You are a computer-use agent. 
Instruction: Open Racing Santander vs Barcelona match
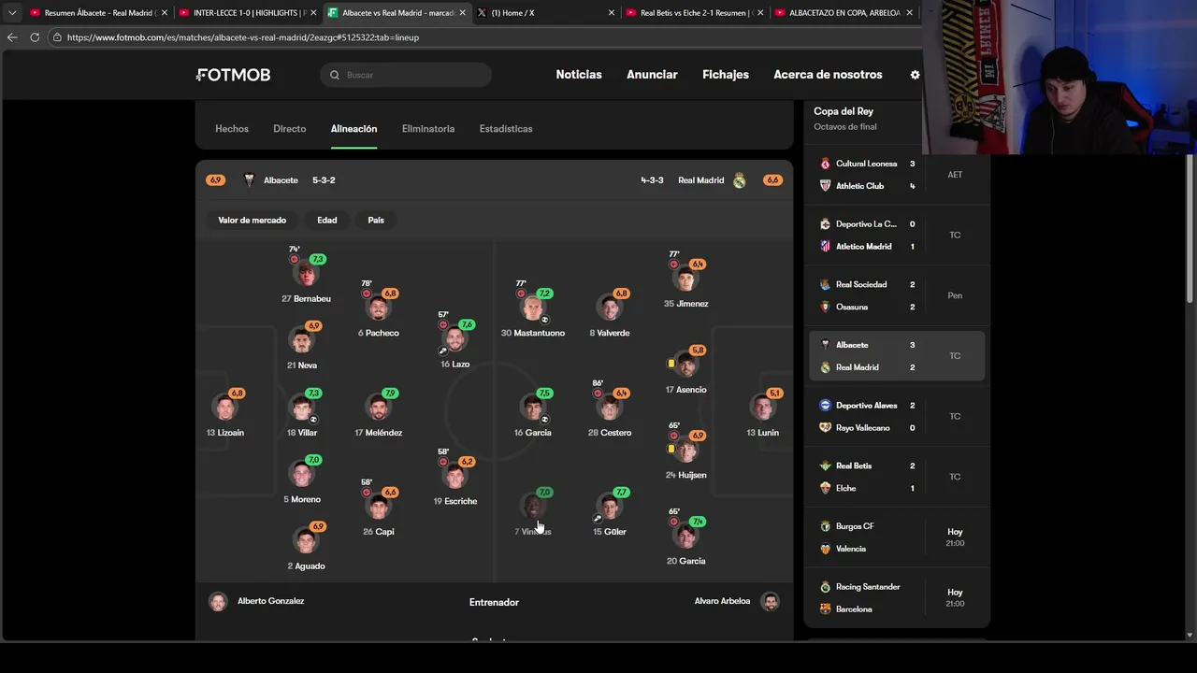pos(897,598)
